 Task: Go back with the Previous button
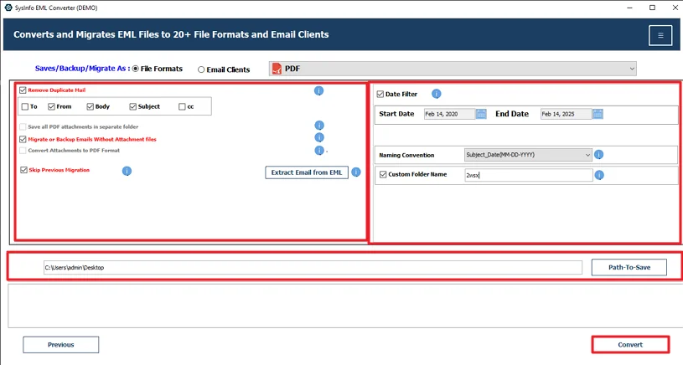point(61,345)
